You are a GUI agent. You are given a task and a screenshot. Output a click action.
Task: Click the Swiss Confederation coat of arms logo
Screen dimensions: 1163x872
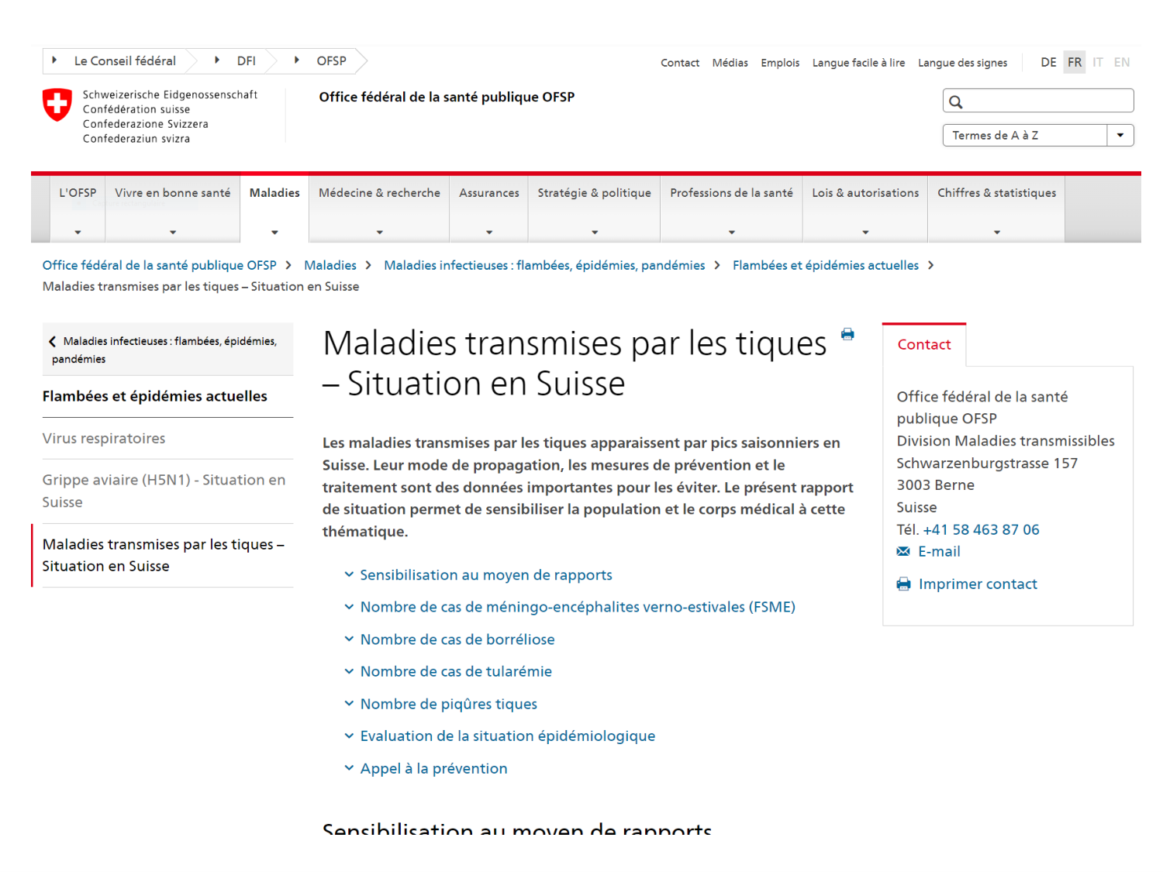coord(57,104)
